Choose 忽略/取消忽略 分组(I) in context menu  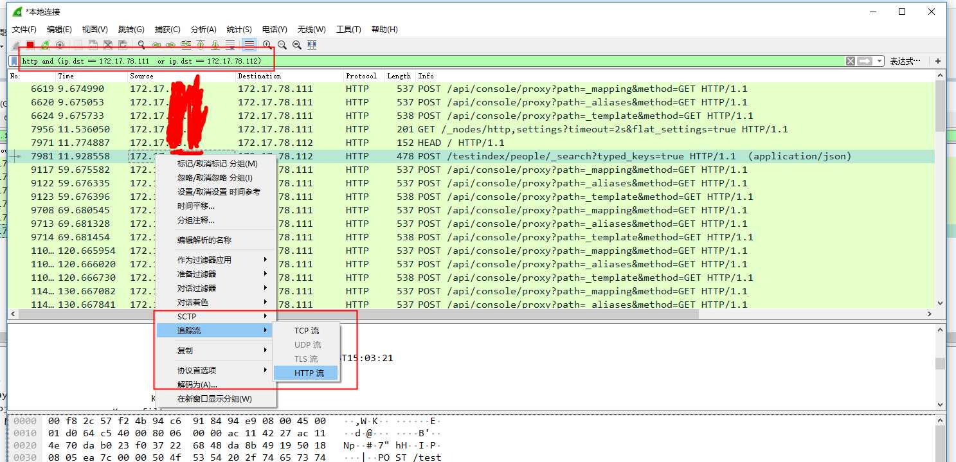217,178
